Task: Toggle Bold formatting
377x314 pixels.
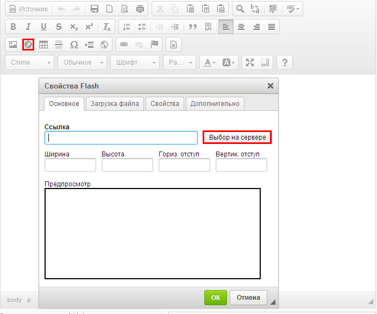Action: tap(13, 27)
